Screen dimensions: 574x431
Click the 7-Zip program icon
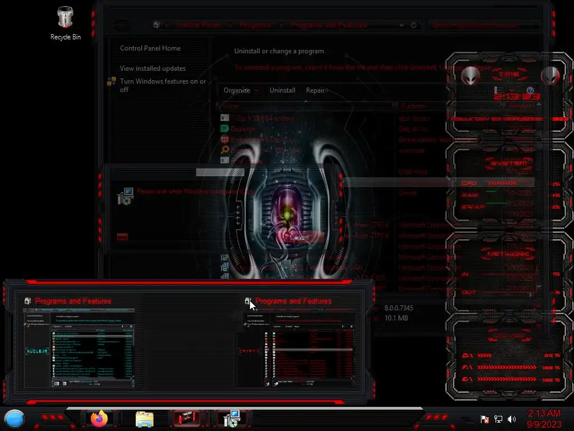(x=224, y=118)
